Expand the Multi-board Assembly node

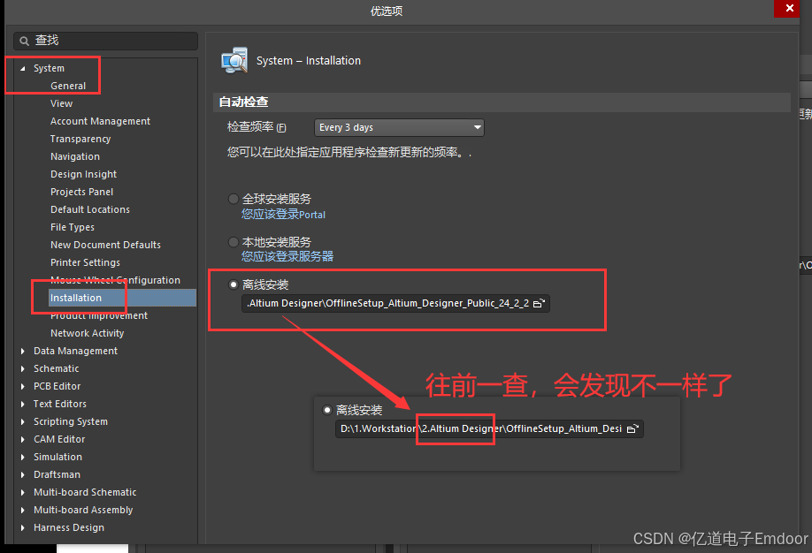coord(22,510)
